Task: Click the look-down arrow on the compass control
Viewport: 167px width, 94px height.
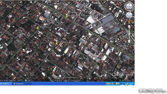Action: pos(129,9)
